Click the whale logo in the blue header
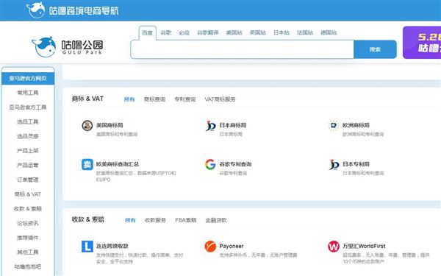The image size is (441, 276). pyautogui.click(x=36, y=10)
